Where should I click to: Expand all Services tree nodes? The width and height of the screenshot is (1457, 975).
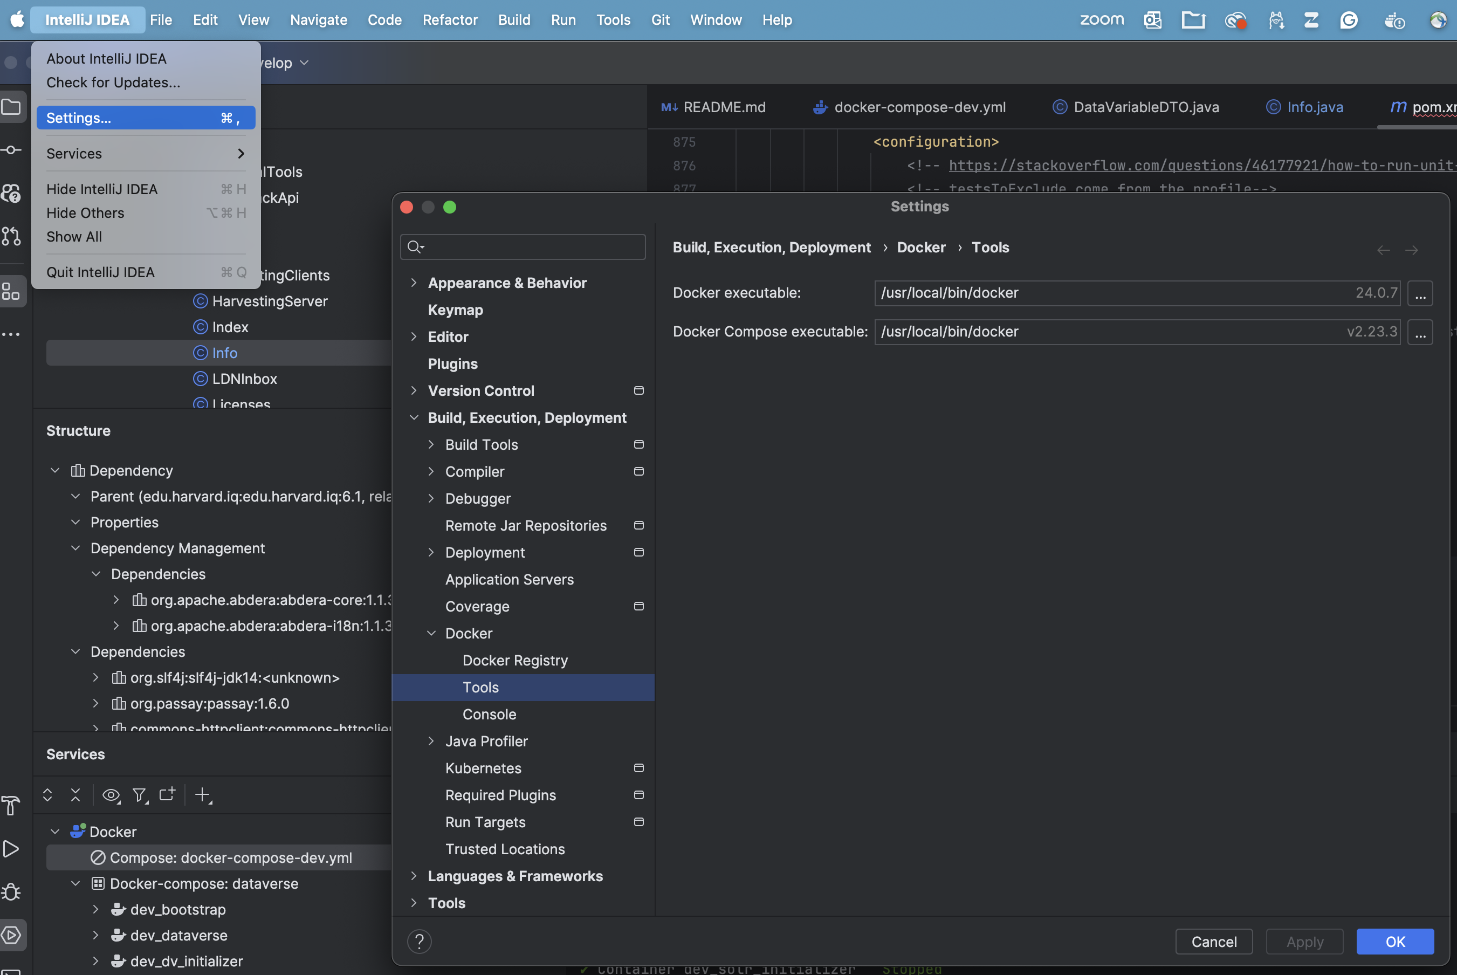click(x=47, y=795)
